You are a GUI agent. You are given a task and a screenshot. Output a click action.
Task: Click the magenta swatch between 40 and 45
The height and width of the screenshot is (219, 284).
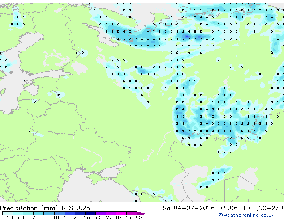point(121,213)
